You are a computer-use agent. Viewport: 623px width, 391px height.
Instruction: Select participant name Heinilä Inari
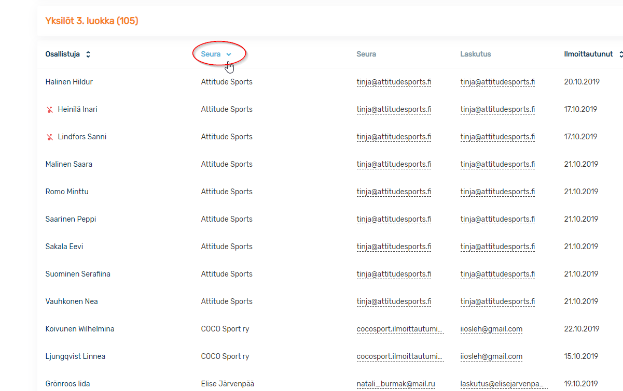click(77, 109)
